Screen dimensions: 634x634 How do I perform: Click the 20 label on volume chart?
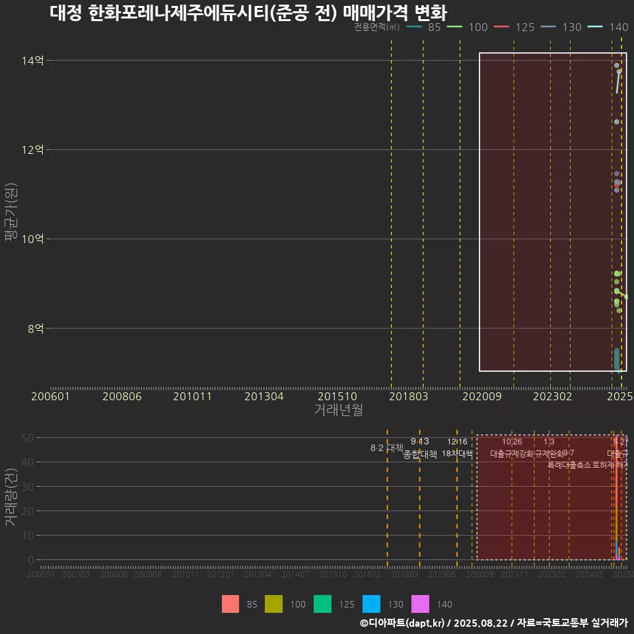tap(28, 511)
